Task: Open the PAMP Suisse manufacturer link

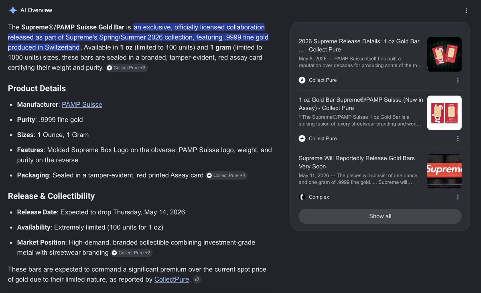Action: (x=82, y=104)
